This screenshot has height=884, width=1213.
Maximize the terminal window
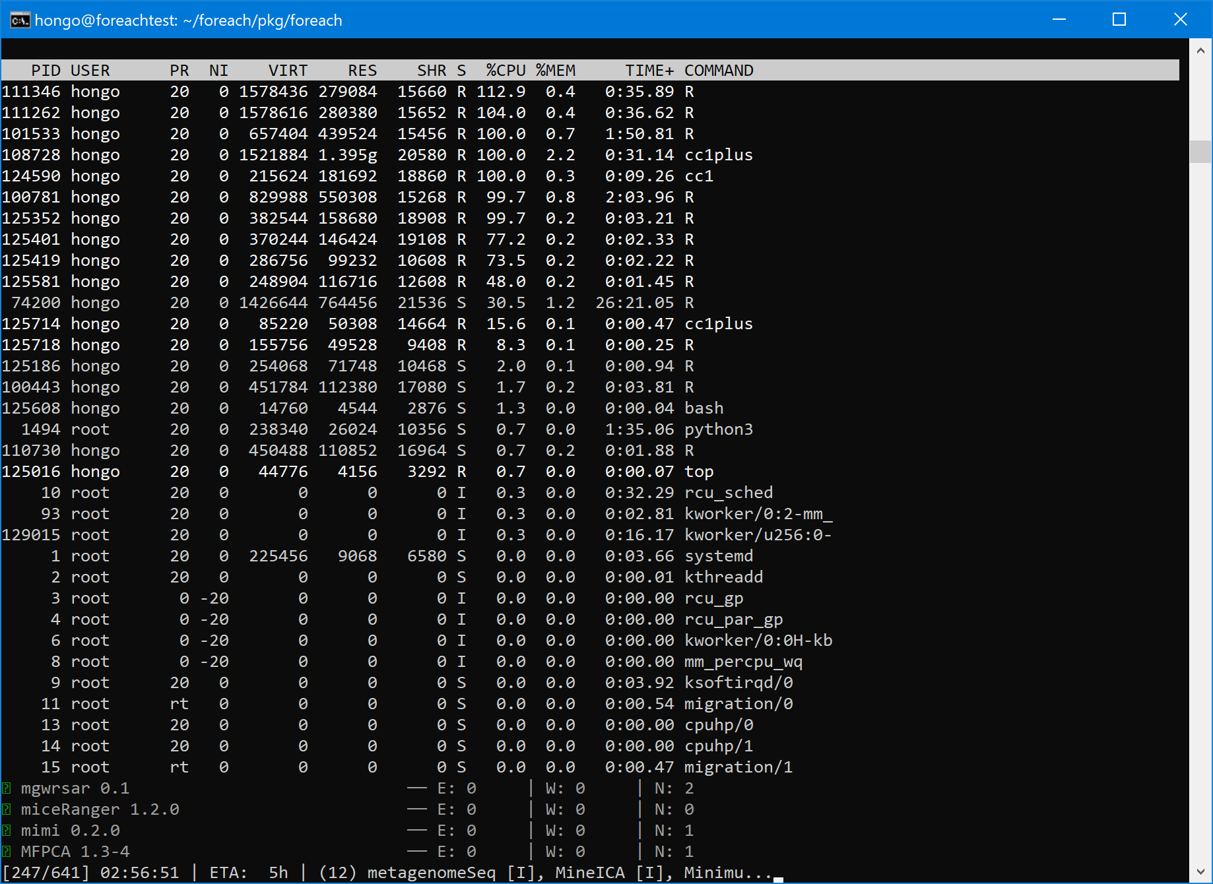point(1119,19)
